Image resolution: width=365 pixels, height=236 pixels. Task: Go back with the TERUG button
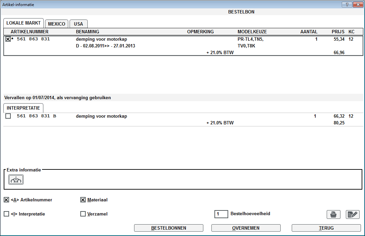326,228
